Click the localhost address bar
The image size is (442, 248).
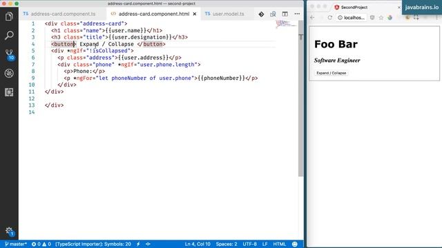[352, 17]
